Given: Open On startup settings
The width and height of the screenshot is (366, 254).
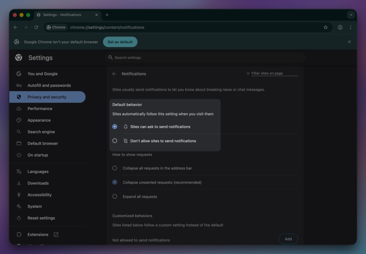Looking at the screenshot, I should point(38,155).
